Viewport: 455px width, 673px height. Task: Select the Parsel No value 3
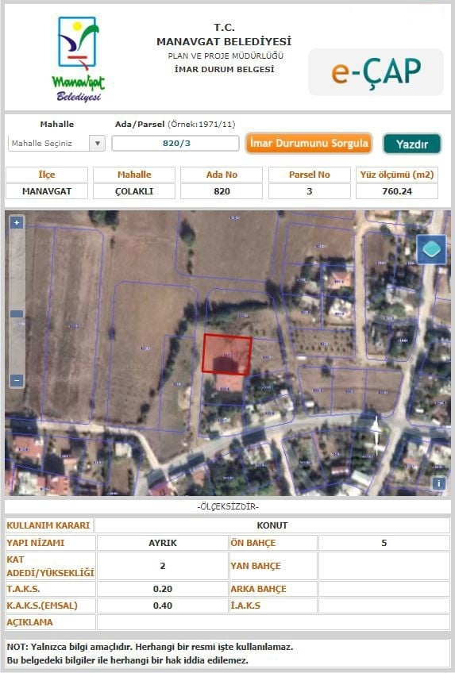[x=310, y=191]
